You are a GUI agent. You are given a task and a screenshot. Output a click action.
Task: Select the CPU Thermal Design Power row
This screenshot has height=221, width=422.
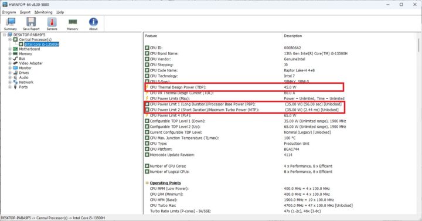coord(244,87)
